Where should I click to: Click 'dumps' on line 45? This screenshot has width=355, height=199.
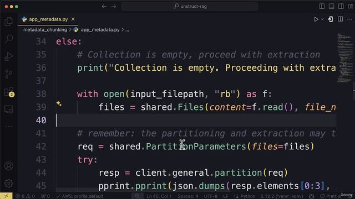[x=212, y=186]
